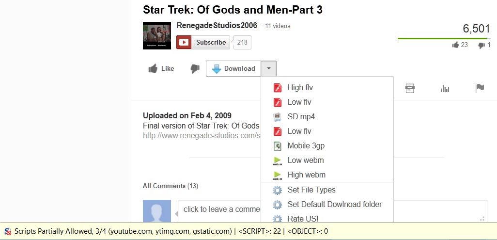Collapse the Download dropdown arrow
Viewport: 497px width, 240px height.
tap(268, 68)
